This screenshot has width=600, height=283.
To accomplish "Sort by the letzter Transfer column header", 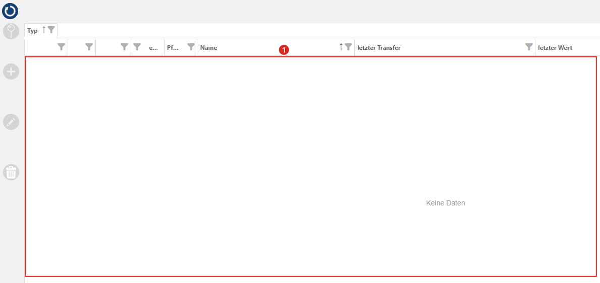I will point(379,48).
